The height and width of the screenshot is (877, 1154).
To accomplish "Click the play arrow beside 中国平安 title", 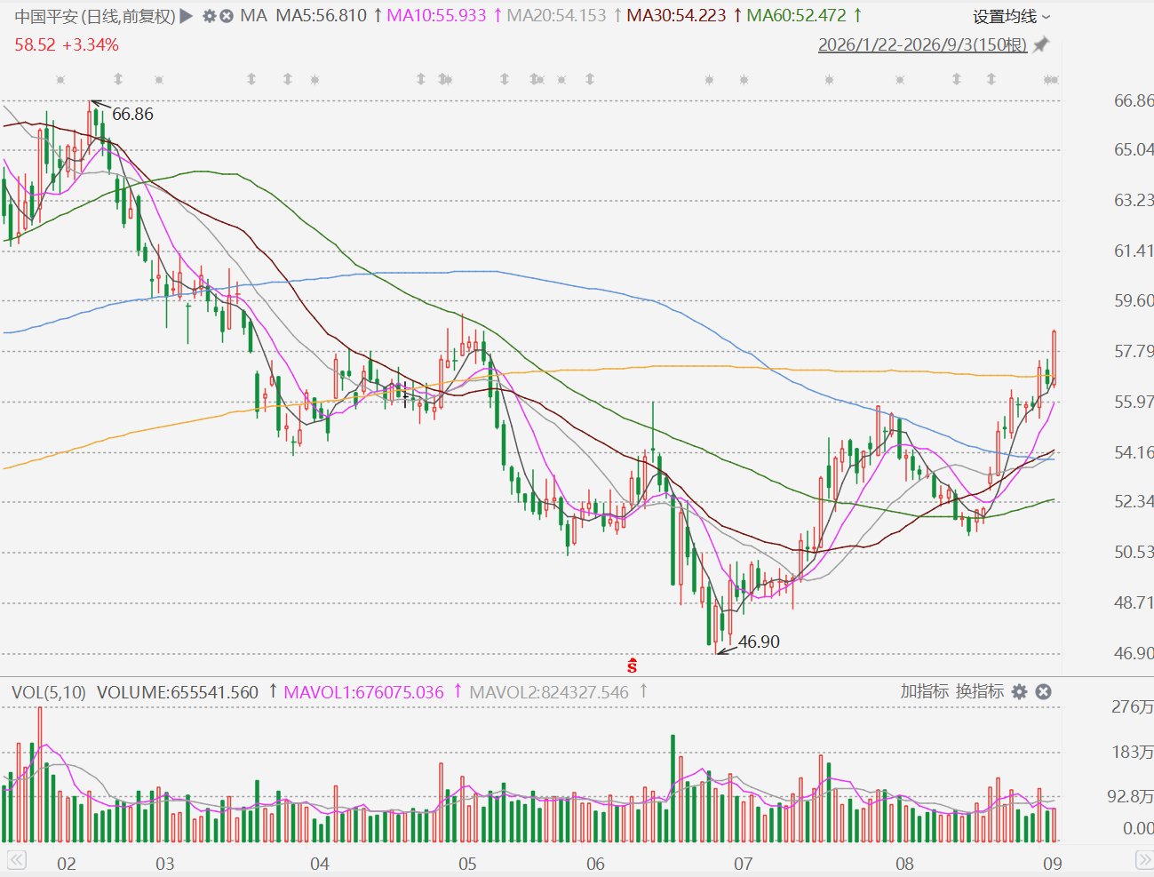I will 187,16.
